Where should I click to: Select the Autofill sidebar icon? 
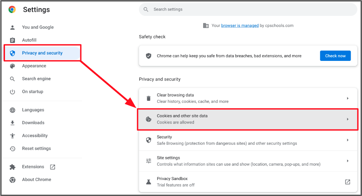(12, 40)
